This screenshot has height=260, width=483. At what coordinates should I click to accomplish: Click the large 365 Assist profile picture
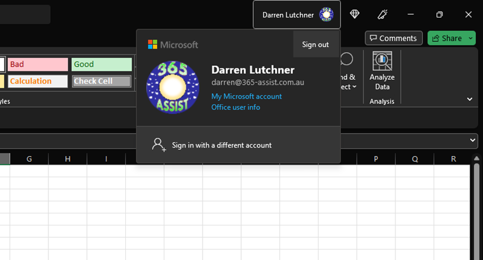pyautogui.click(x=173, y=88)
